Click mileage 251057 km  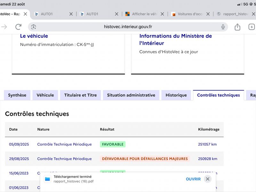[207, 144]
